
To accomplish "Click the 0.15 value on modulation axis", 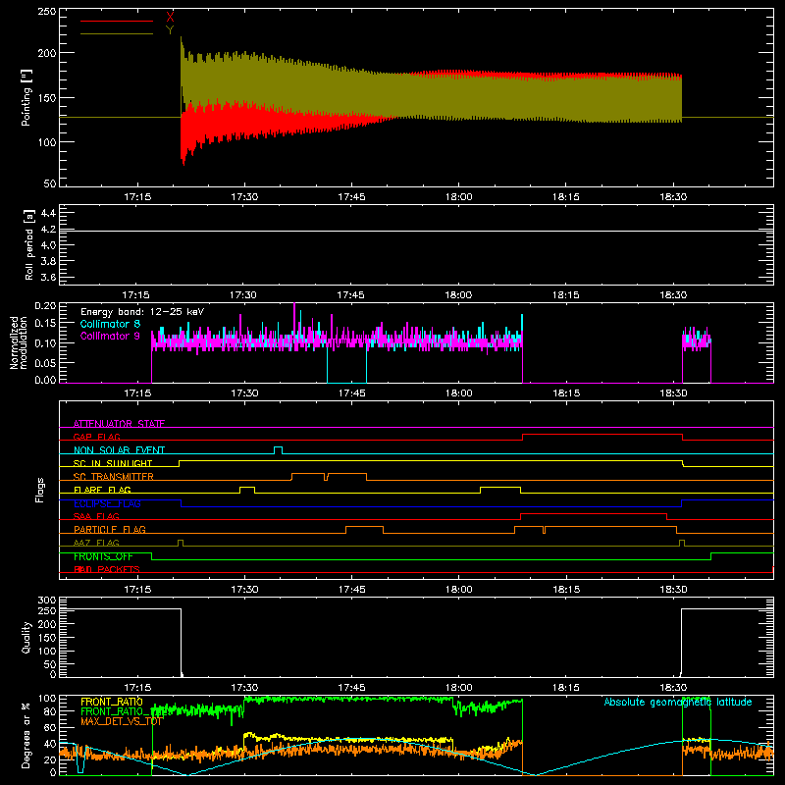I will (x=45, y=324).
